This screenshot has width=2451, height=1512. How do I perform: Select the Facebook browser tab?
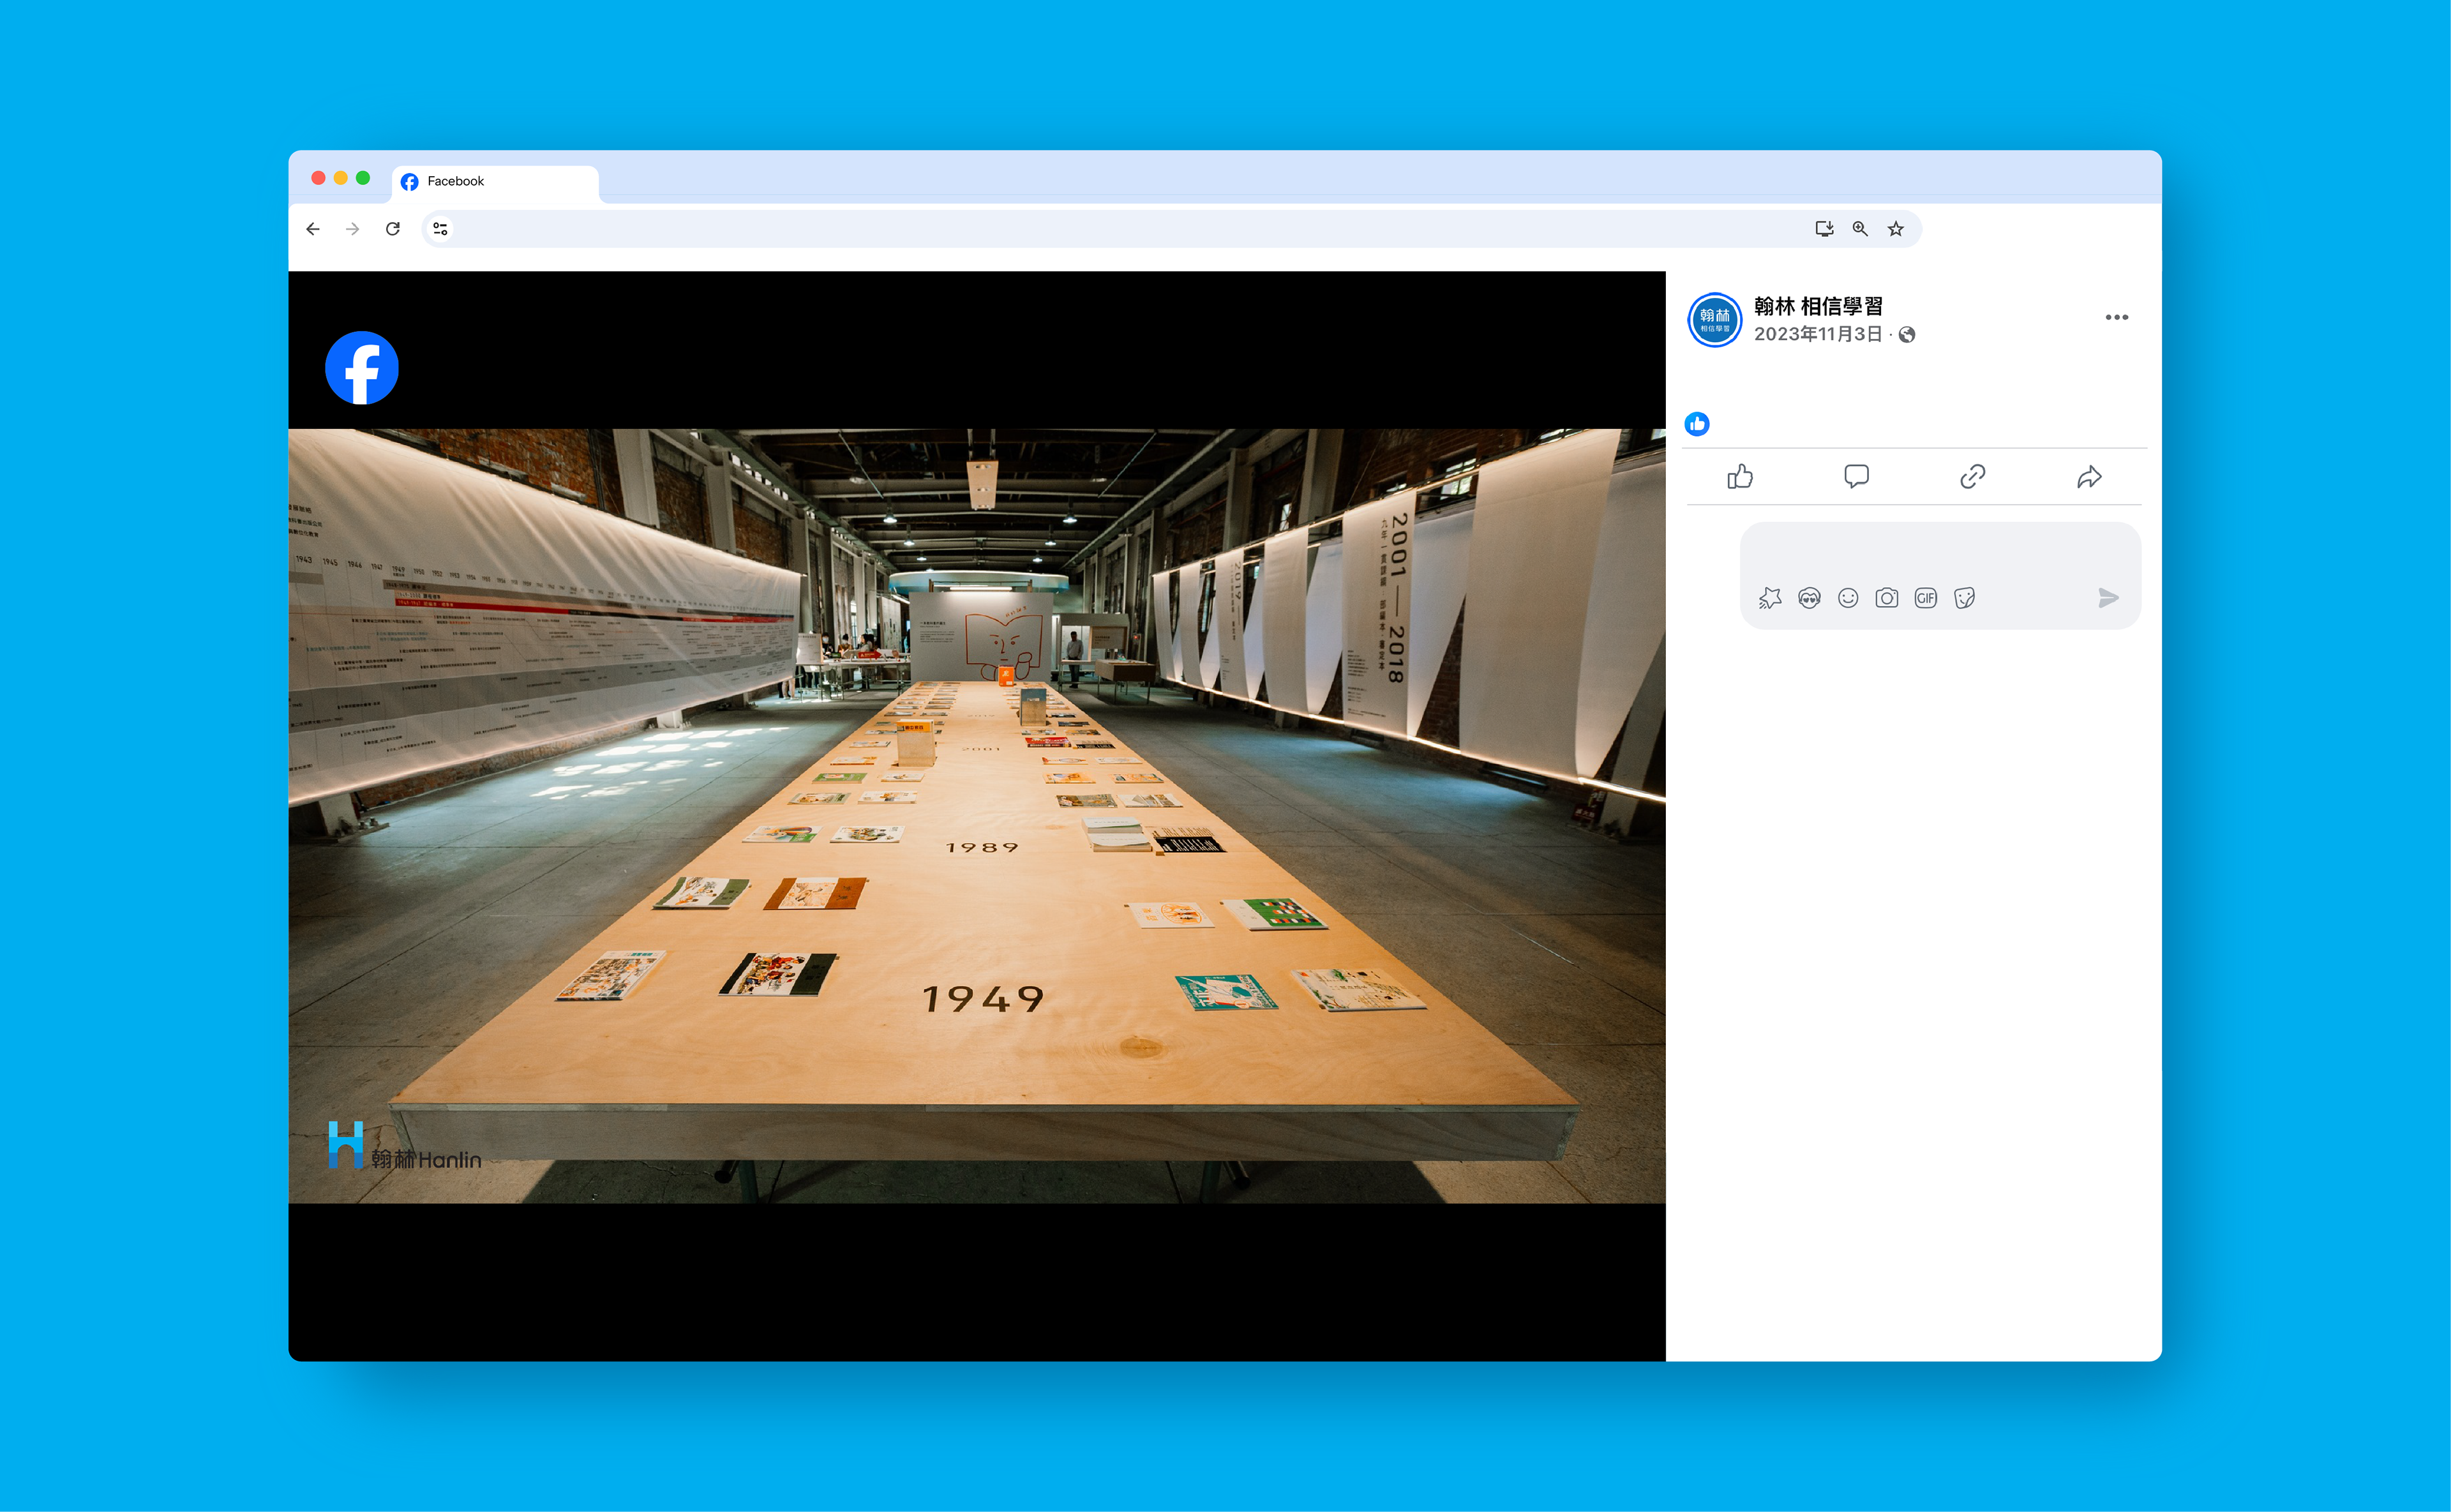coord(494,181)
